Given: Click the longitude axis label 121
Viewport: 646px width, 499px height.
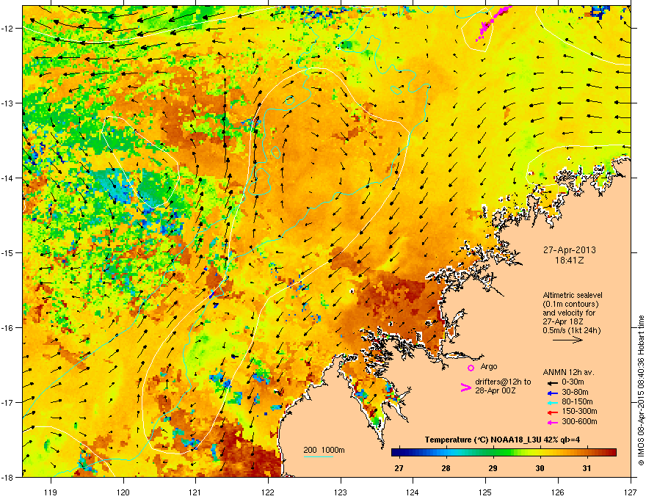Looking at the screenshot, I should [195, 492].
